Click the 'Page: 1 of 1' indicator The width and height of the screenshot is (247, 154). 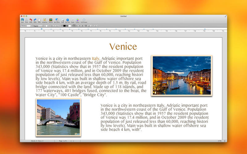click(x=63, y=141)
